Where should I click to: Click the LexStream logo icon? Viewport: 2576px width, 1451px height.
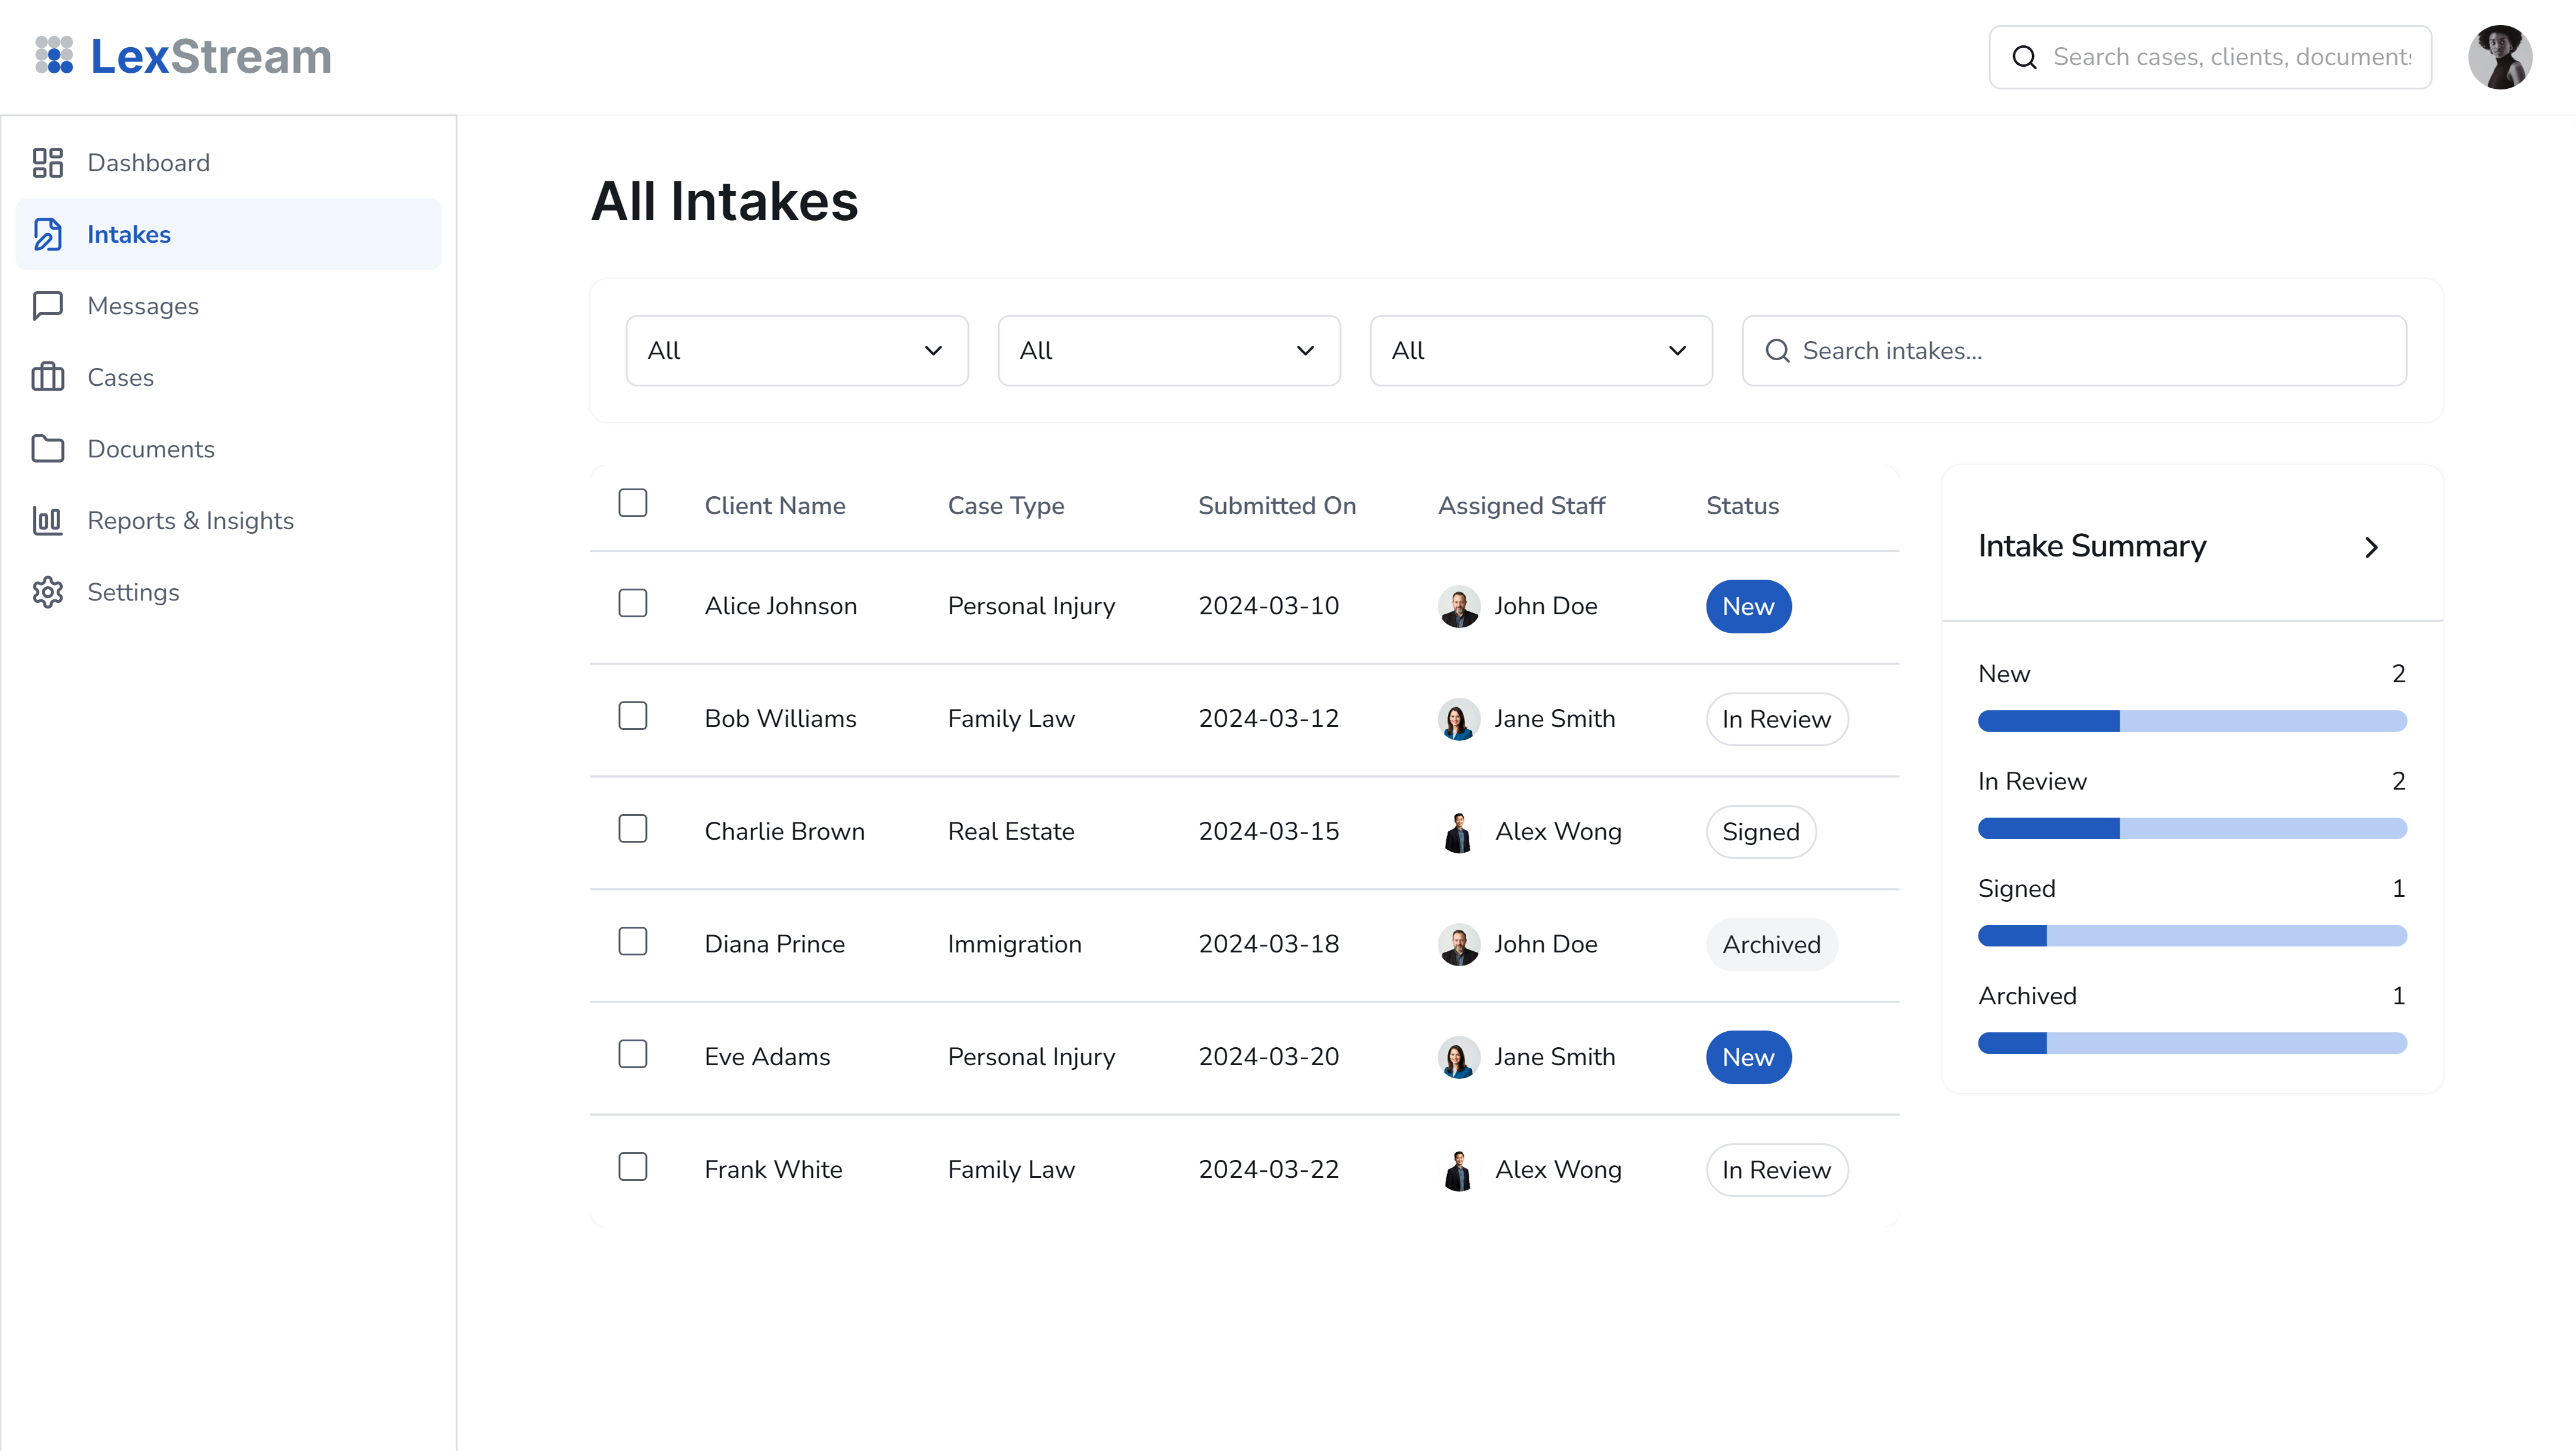[54, 56]
